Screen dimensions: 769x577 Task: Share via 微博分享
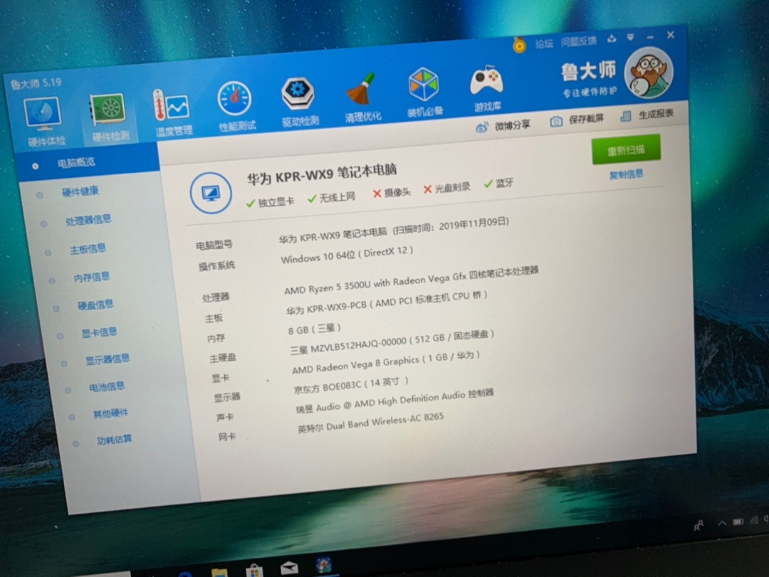[x=503, y=126]
